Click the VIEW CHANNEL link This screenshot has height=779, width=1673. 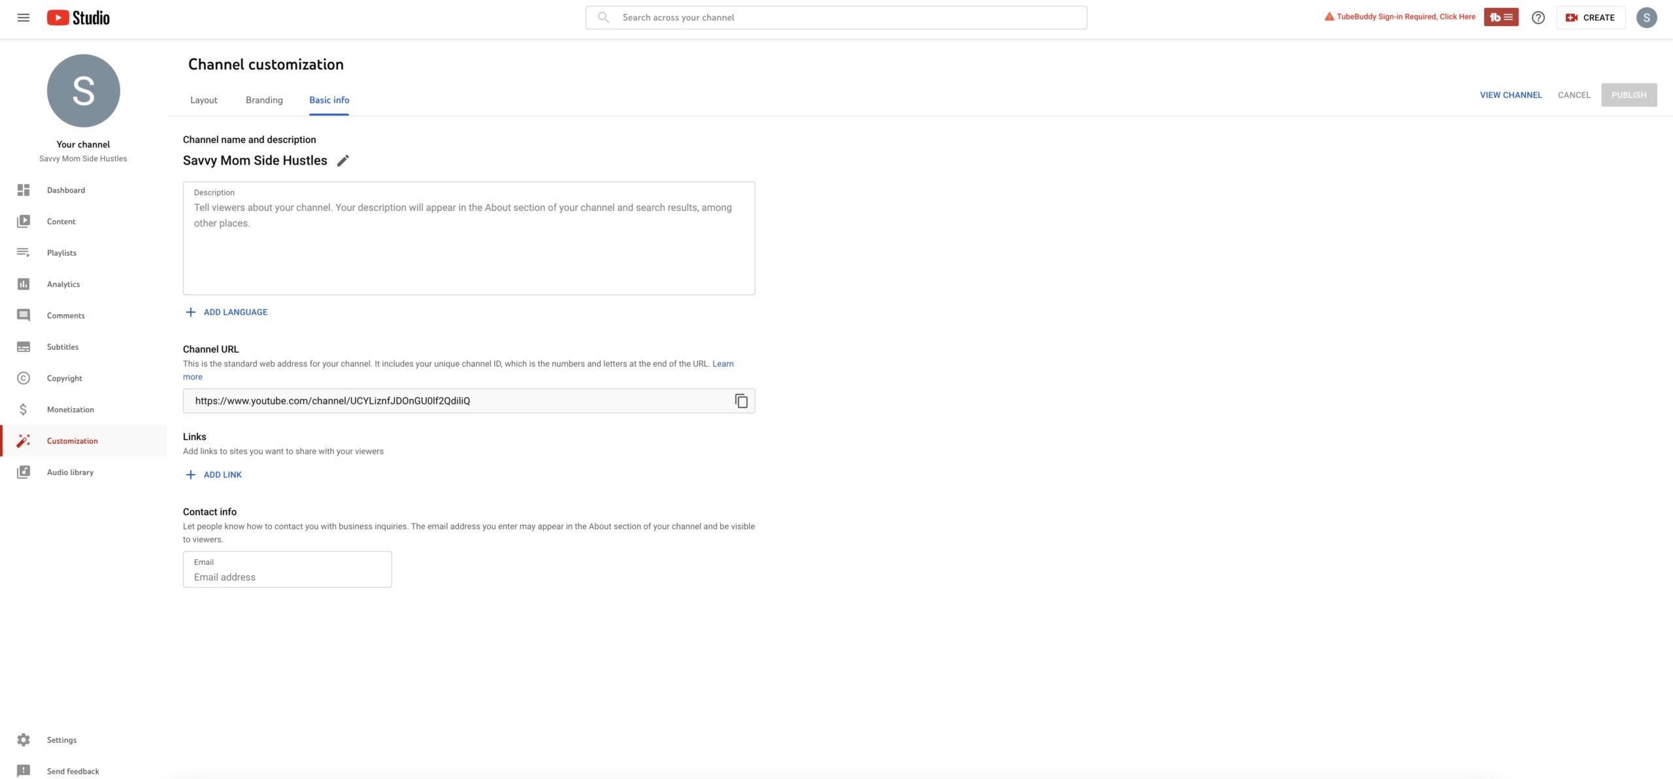1511,95
